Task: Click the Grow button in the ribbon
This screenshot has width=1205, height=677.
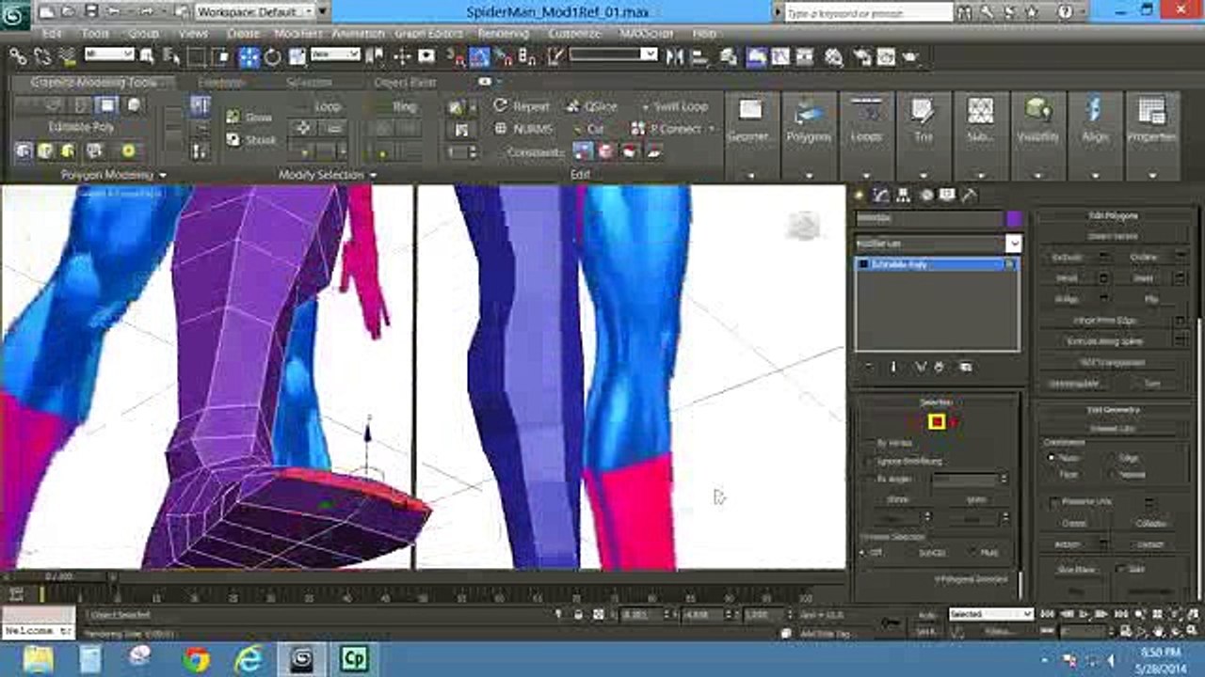Action: (x=250, y=118)
